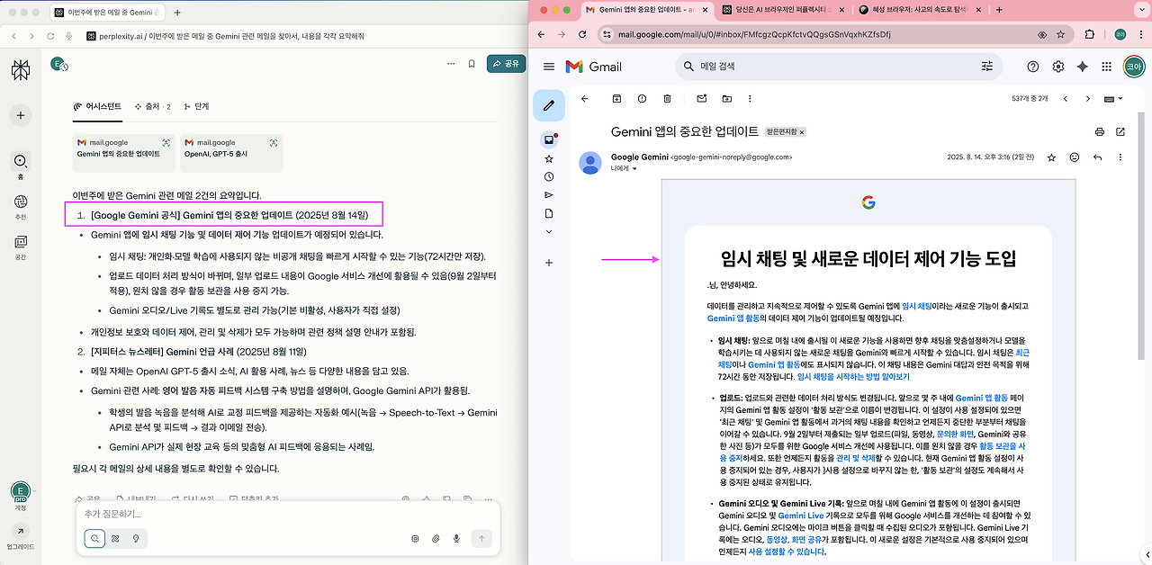
Task: Star the Google Gemini email
Action: 1051,157
